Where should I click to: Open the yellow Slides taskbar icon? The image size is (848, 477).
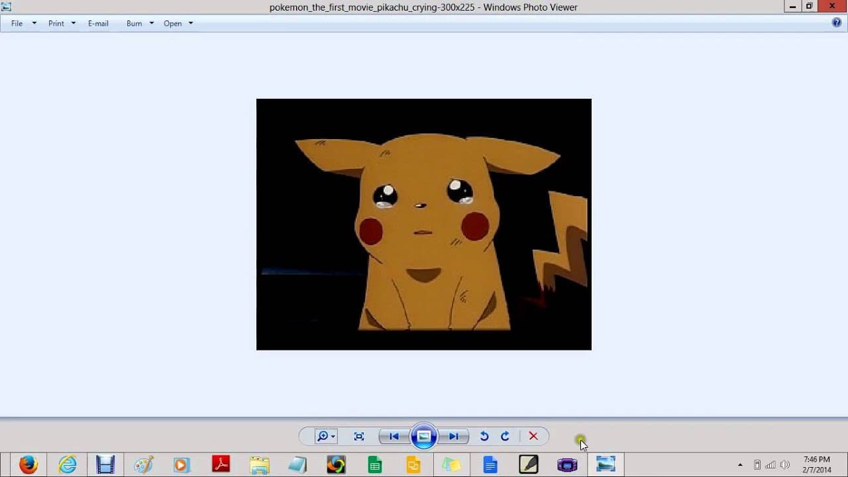pyautogui.click(x=413, y=464)
